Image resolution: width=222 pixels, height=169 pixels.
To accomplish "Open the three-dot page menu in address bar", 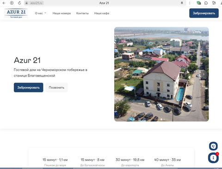I will [x=190, y=3].
